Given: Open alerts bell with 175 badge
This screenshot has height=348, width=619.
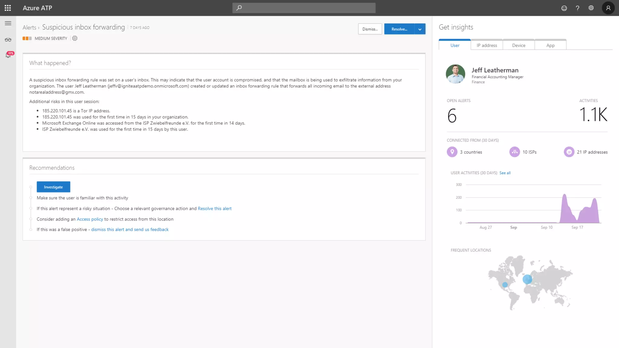Looking at the screenshot, I should pos(8,55).
